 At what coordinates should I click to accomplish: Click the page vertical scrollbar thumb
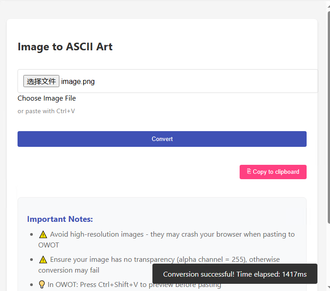coord(329,118)
